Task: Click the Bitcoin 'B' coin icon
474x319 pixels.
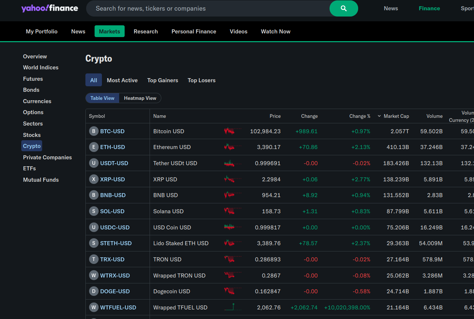Action: click(x=93, y=131)
